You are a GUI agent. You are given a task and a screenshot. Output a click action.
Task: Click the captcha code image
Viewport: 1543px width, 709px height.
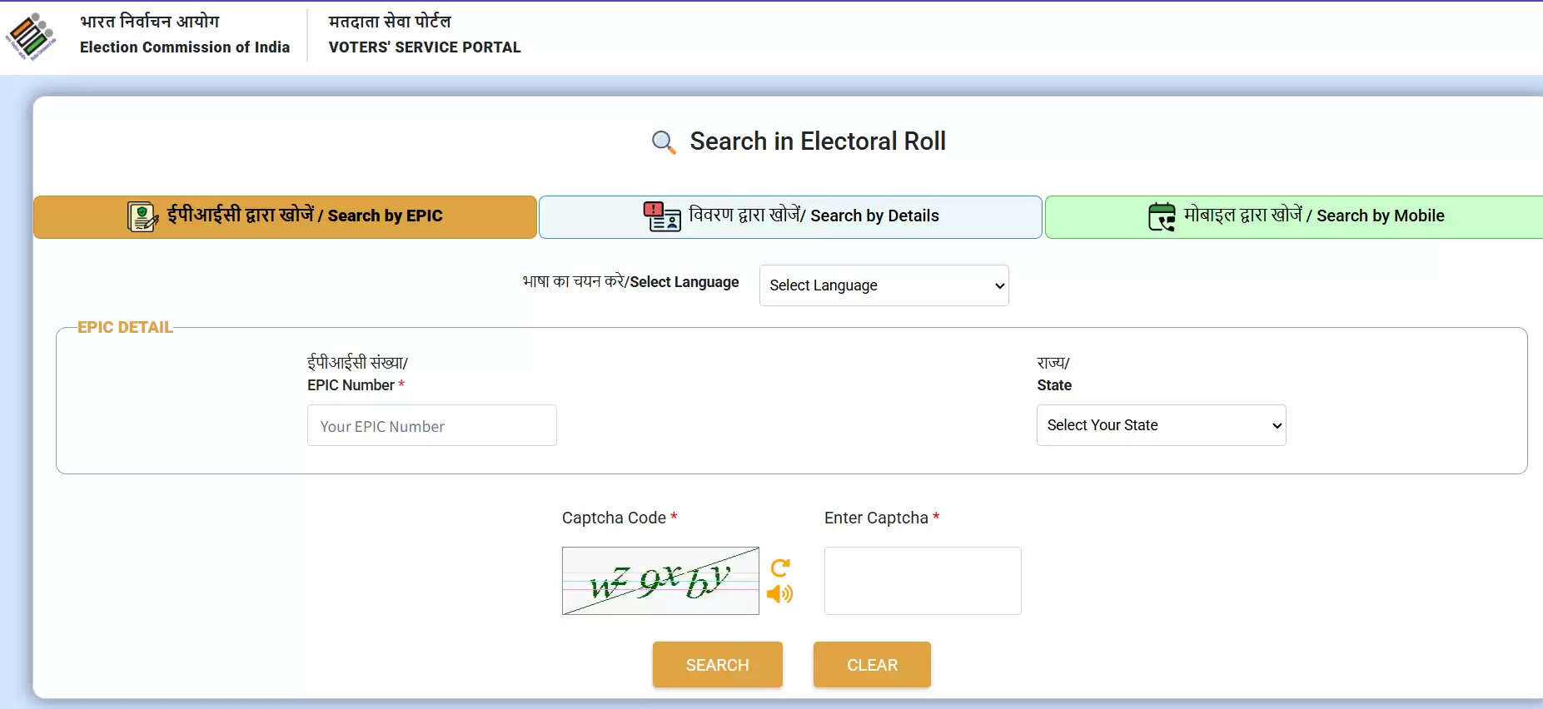660,581
